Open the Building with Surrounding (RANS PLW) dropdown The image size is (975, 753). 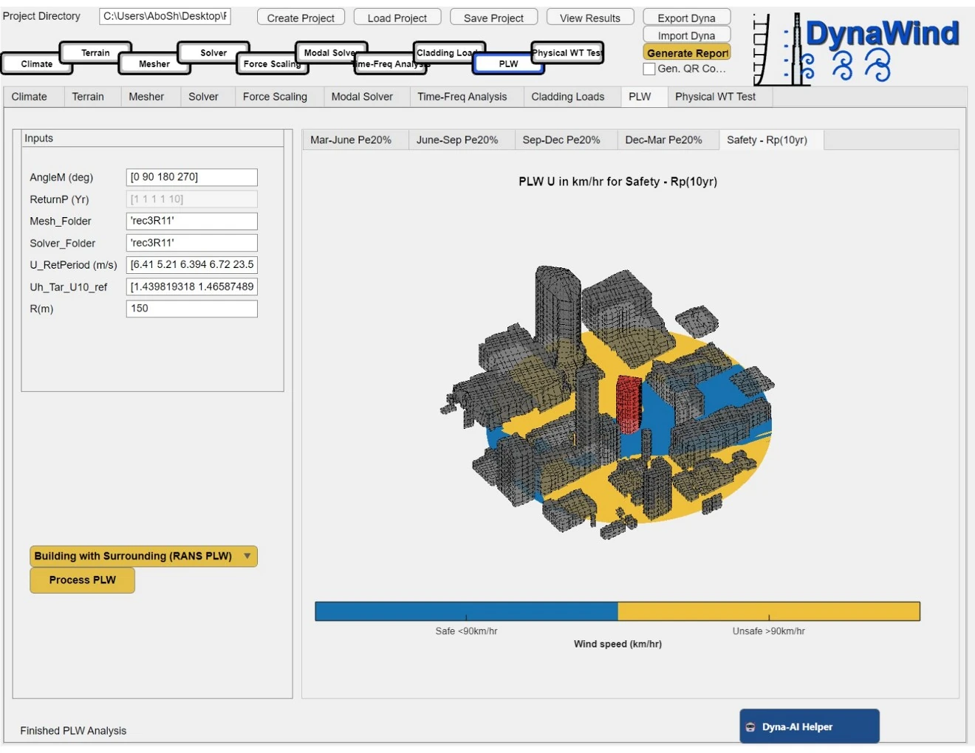coord(143,556)
